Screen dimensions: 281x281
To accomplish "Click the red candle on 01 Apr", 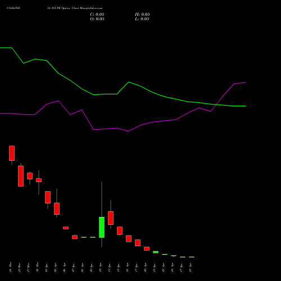I will pos(48,197).
